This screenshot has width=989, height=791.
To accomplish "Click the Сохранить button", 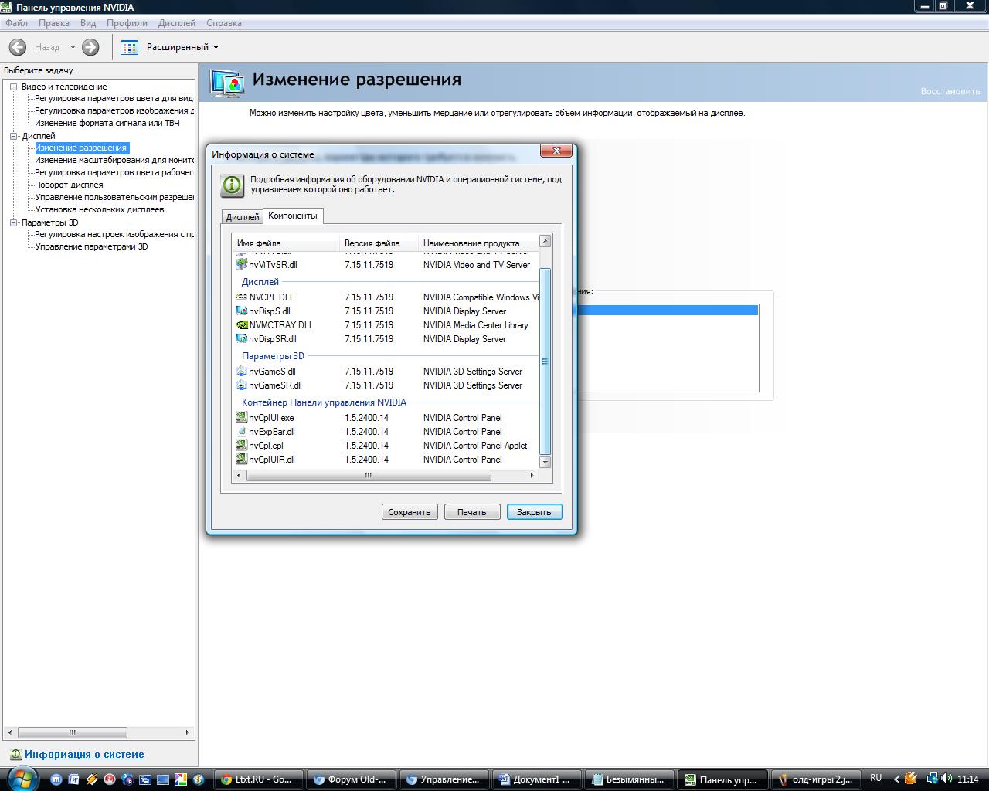I will tap(410, 512).
